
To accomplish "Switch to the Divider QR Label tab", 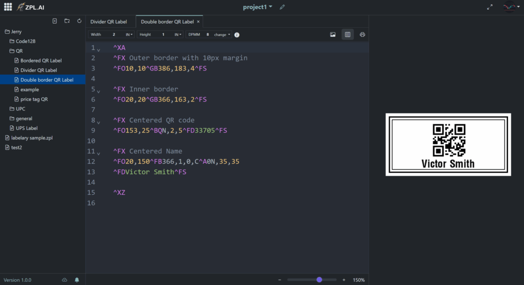I will tap(109, 22).
